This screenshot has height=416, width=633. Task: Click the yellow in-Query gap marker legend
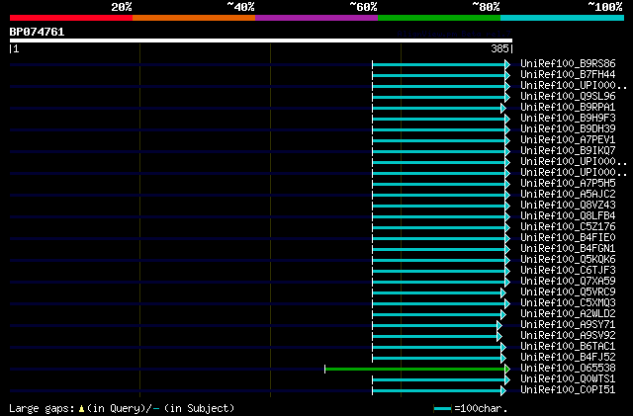pos(81,409)
